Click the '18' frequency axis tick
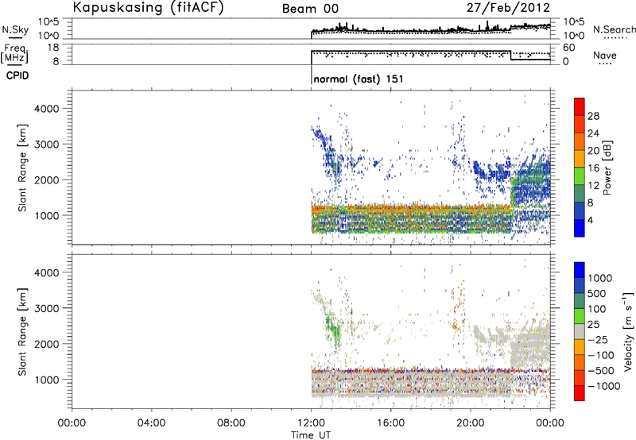Image resolution: width=636 pixels, height=440 pixels. pyautogui.click(x=53, y=48)
